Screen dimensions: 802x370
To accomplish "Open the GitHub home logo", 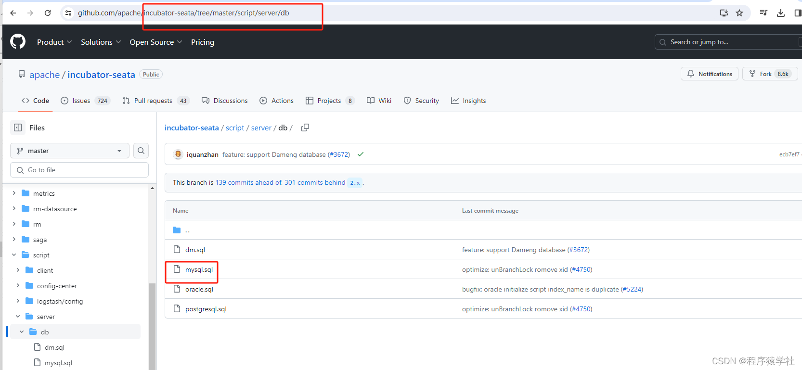I will [x=18, y=42].
